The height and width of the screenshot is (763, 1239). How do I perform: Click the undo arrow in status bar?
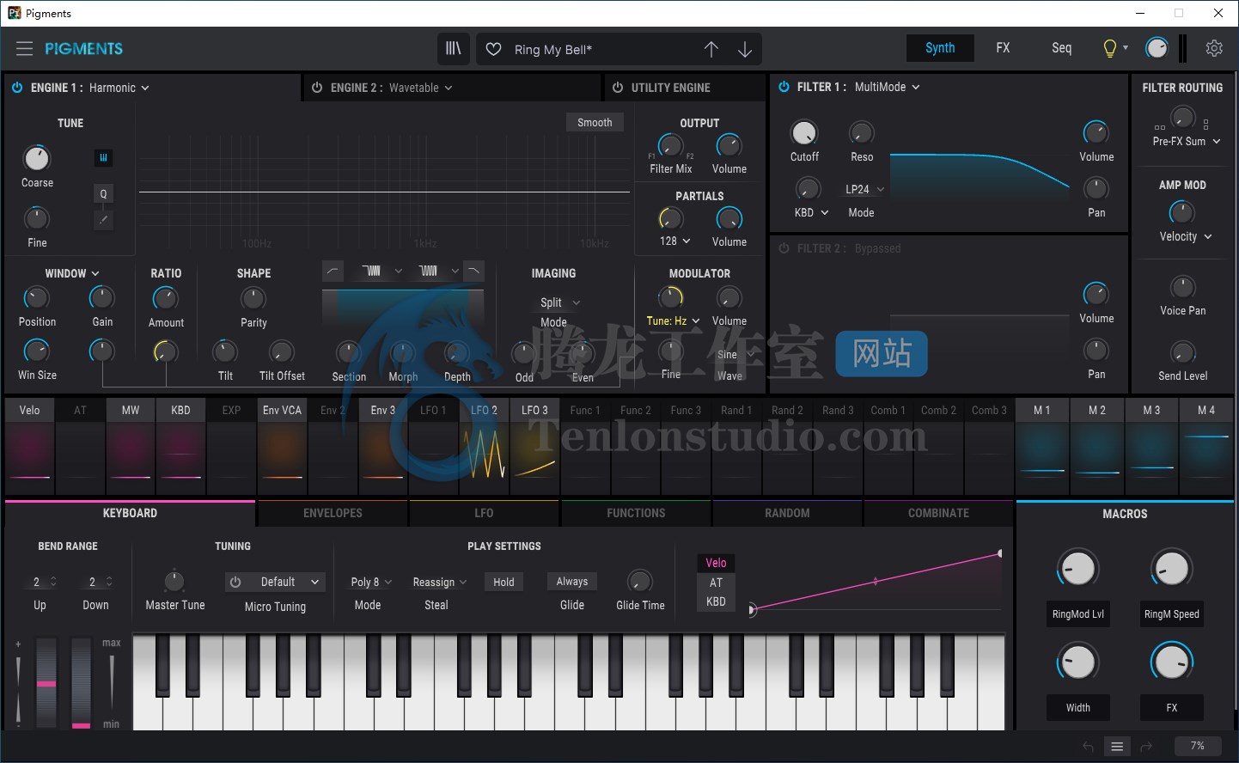point(1088,747)
